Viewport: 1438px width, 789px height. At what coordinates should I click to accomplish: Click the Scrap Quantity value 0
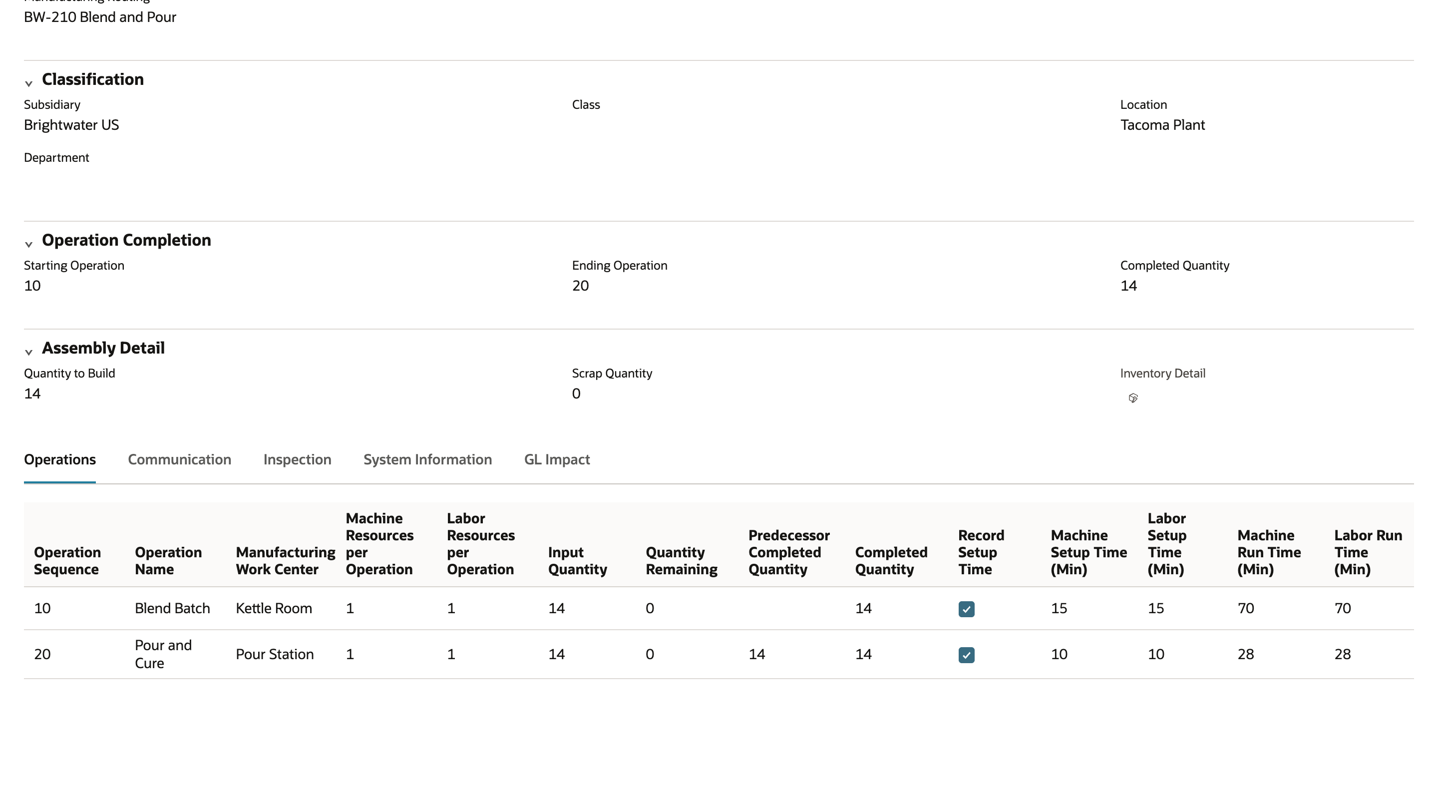point(576,393)
